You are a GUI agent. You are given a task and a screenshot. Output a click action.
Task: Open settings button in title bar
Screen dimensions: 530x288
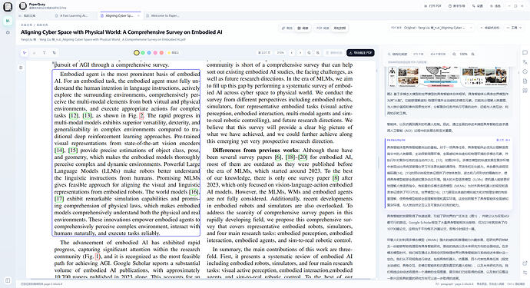(x=478, y=6)
